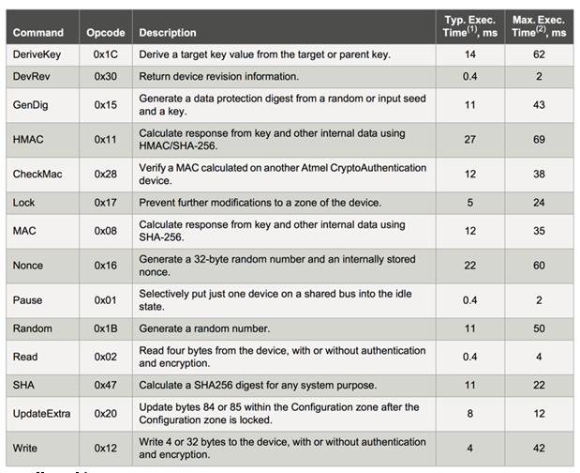This screenshot has width=580, height=473.
Task: Click the GenDig command name
Action: click(x=30, y=104)
